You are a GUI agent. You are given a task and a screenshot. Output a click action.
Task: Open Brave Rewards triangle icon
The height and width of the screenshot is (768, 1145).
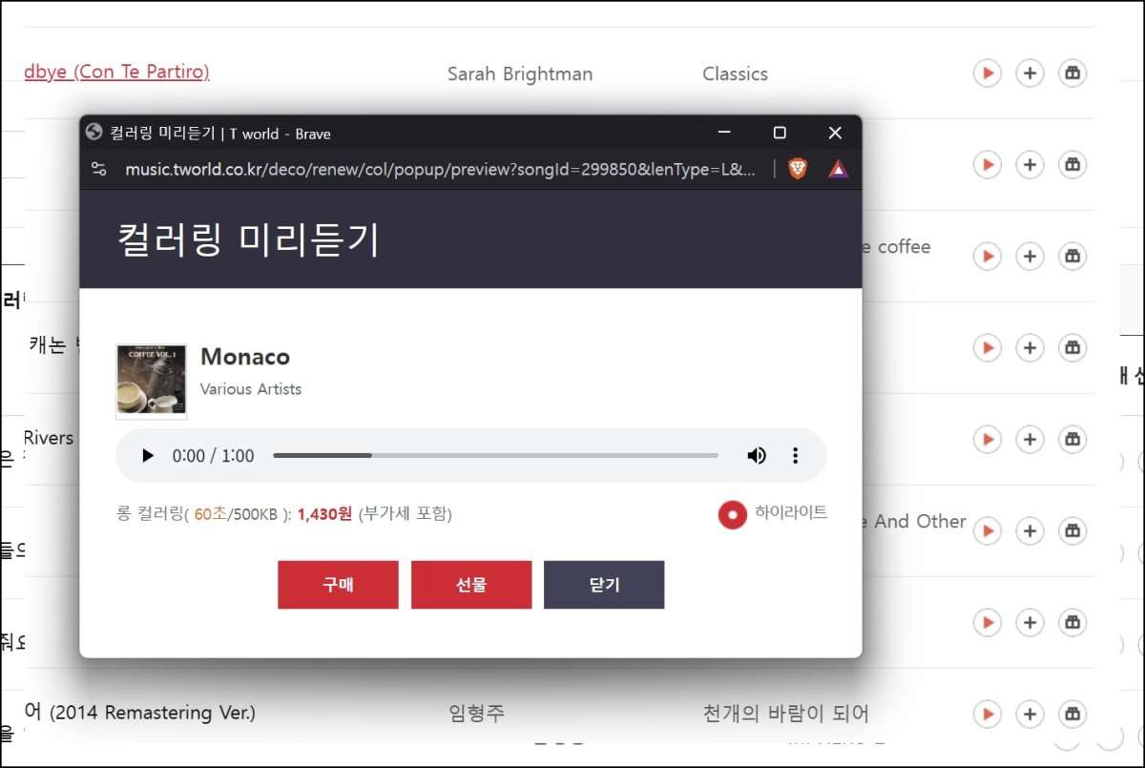coord(838,169)
